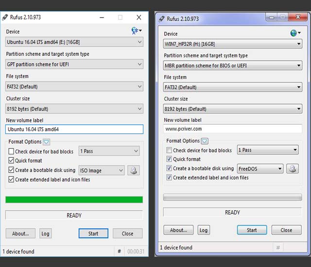
Task: Click Rufus USB icon in left title bar
Action: [x=5, y=17]
